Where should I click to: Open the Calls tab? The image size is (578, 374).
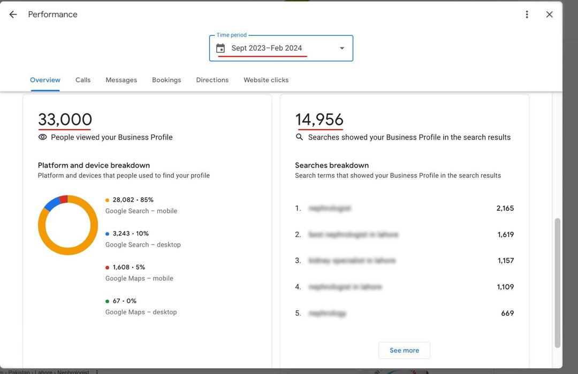(x=83, y=80)
